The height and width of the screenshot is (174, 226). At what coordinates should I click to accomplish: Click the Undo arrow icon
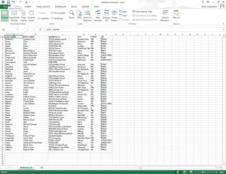(13, 2)
